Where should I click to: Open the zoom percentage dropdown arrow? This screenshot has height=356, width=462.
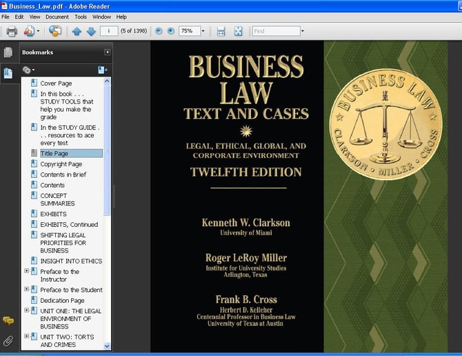click(203, 31)
